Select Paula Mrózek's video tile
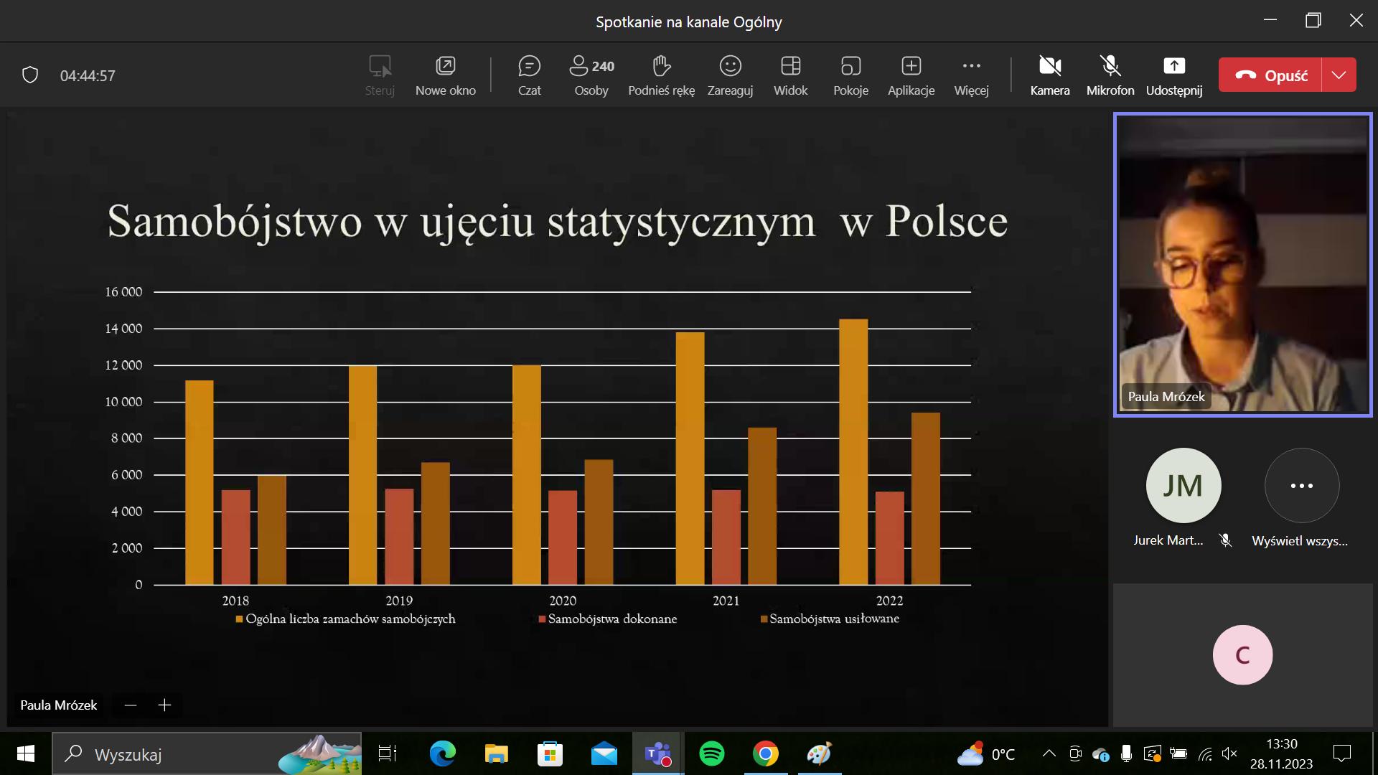Screen dimensions: 1378x775 pos(1242,264)
